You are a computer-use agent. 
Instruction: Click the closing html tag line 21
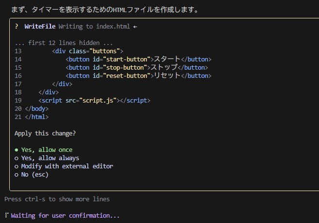32,117
